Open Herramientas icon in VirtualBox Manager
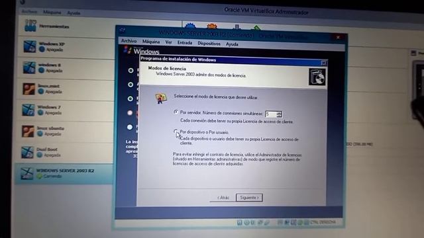The height and width of the screenshot is (238, 424). click(30, 26)
